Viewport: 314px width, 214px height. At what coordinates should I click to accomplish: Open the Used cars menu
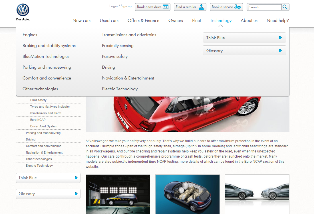[109, 21]
